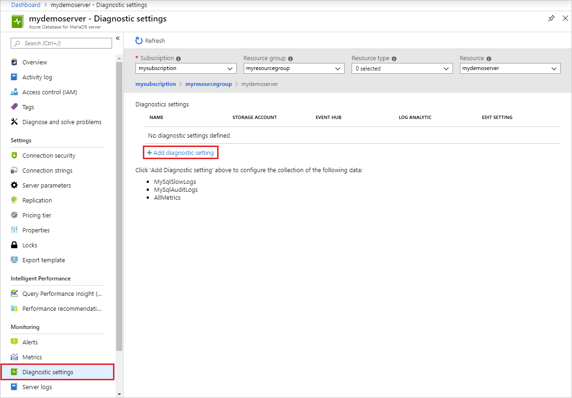Click the Tags icon
This screenshot has height=398, width=572.
[x=14, y=107]
